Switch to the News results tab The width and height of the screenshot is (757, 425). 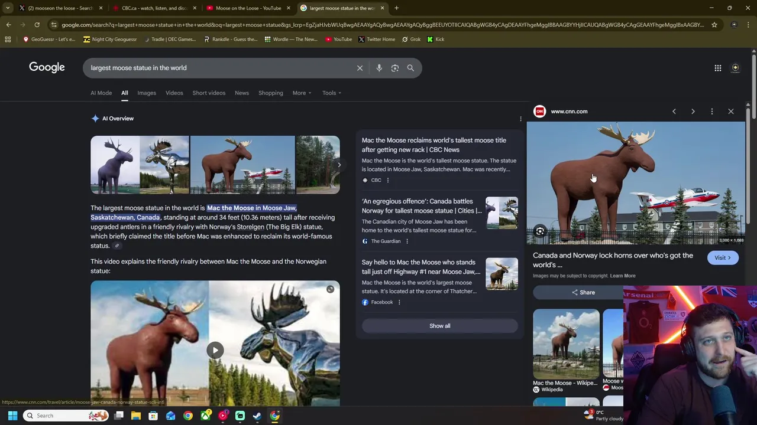pyautogui.click(x=242, y=93)
